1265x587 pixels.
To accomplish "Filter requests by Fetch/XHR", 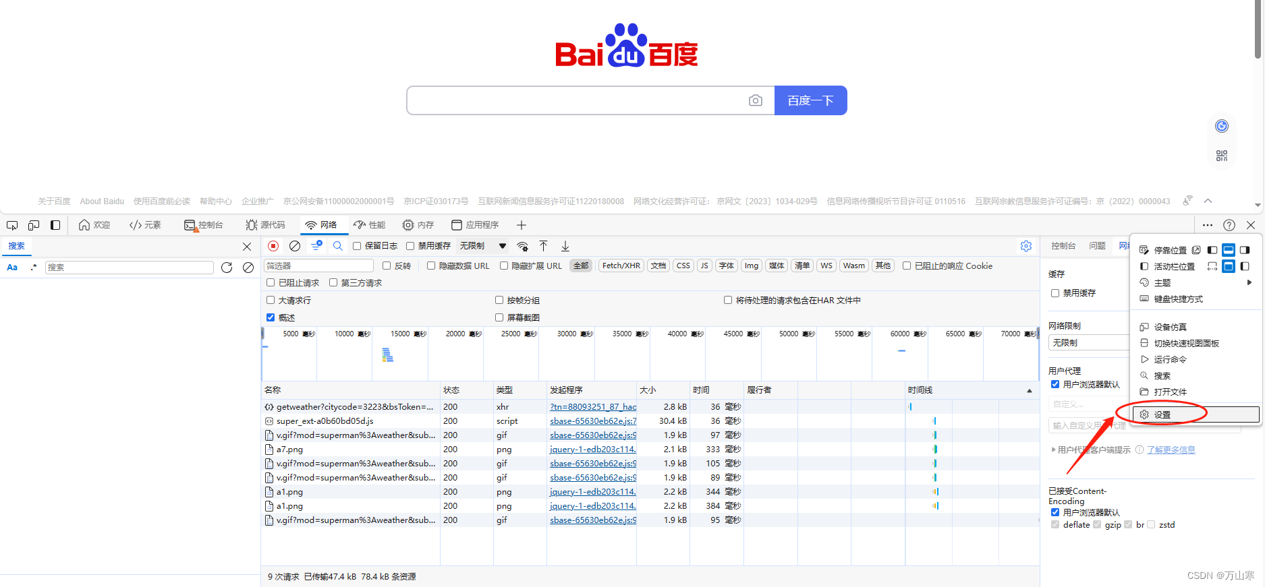I will [621, 266].
